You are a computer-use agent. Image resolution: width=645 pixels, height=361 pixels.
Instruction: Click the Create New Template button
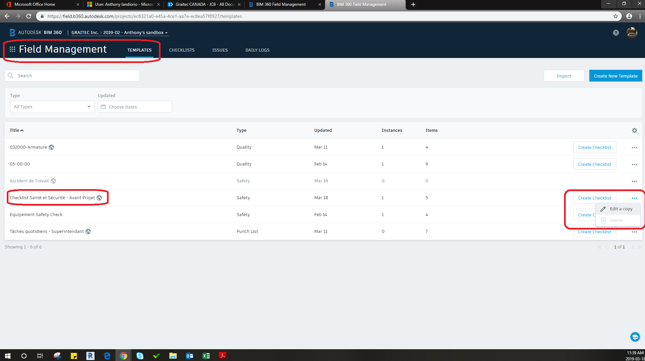615,76
